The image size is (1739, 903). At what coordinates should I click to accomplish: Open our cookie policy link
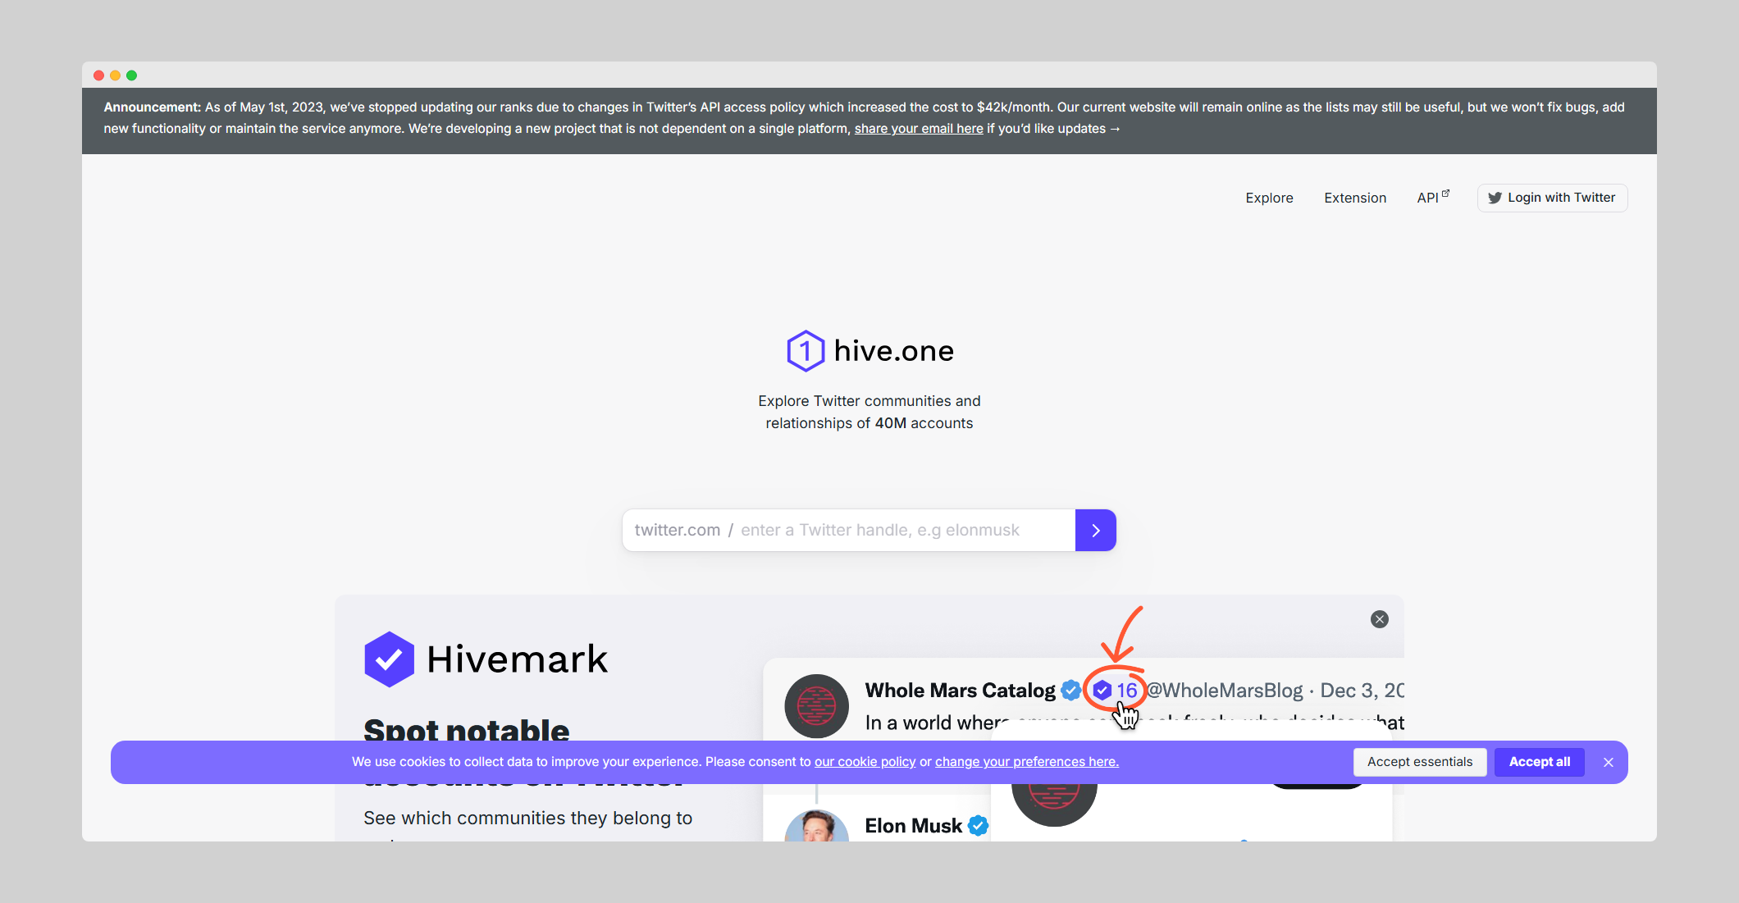865,762
